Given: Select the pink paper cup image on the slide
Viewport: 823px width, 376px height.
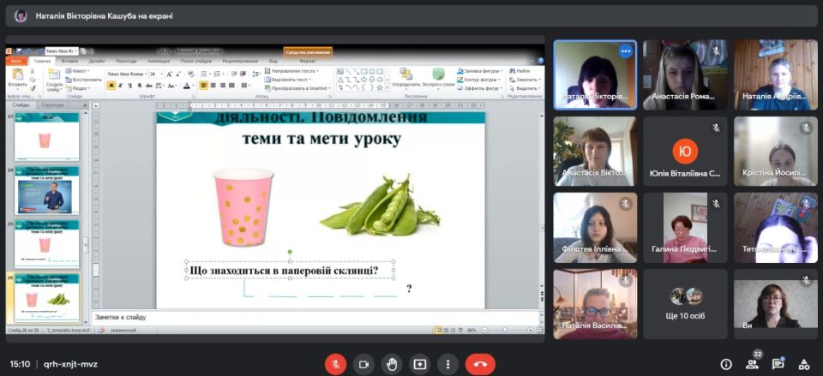Looking at the screenshot, I should tap(243, 207).
